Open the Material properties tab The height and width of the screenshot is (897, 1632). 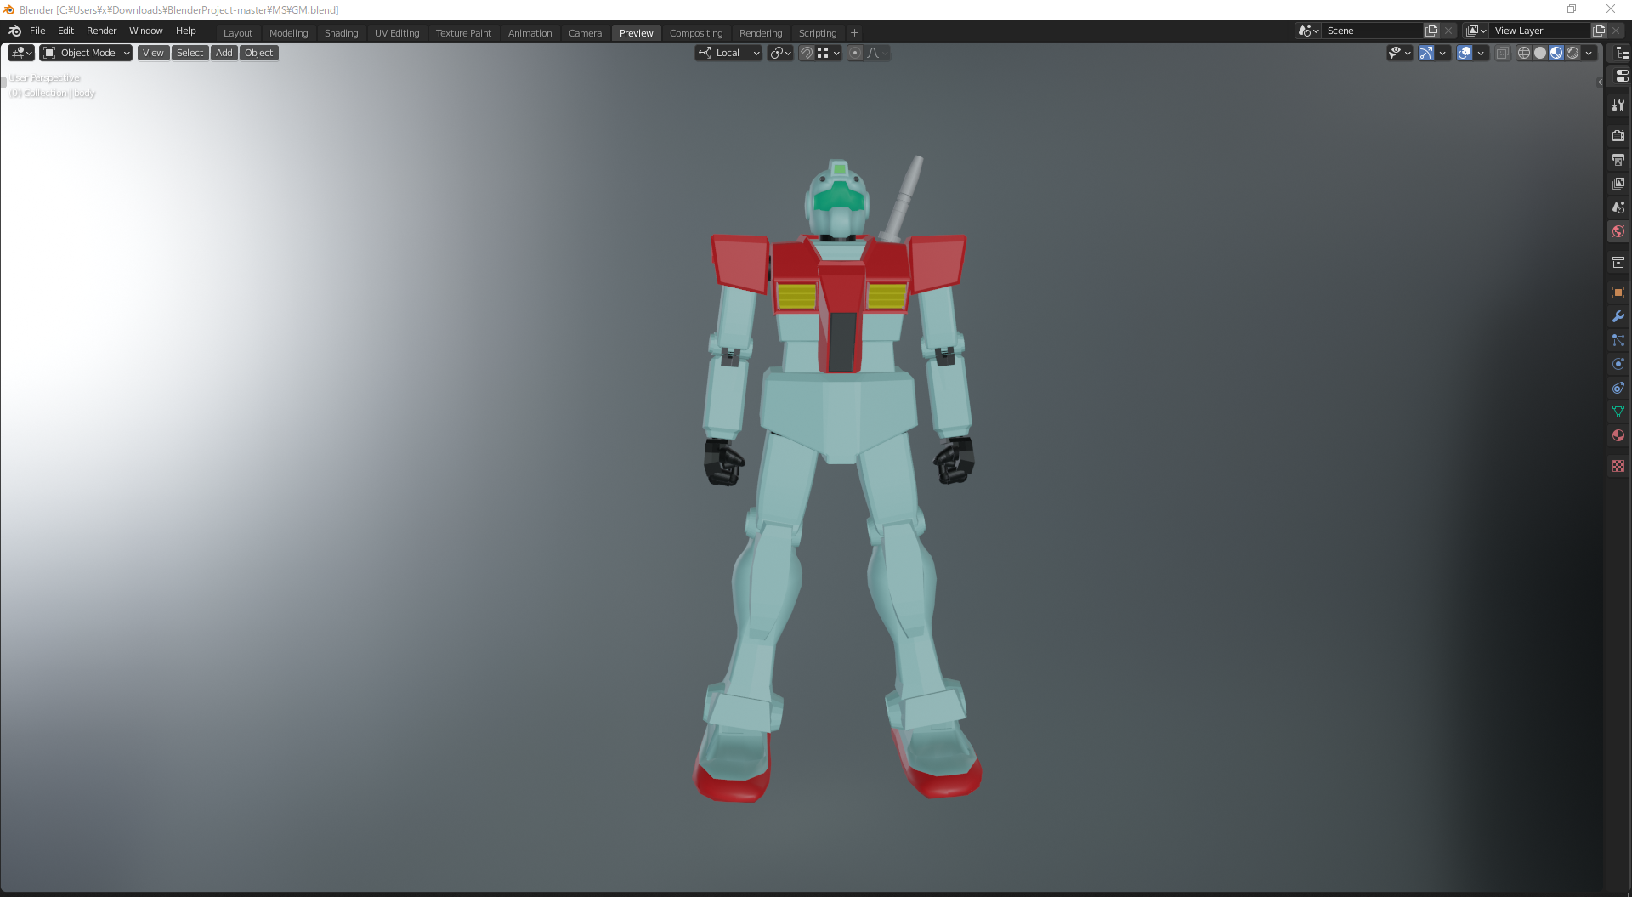pyautogui.click(x=1618, y=435)
